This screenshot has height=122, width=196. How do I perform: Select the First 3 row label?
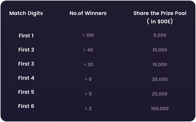point(26,64)
